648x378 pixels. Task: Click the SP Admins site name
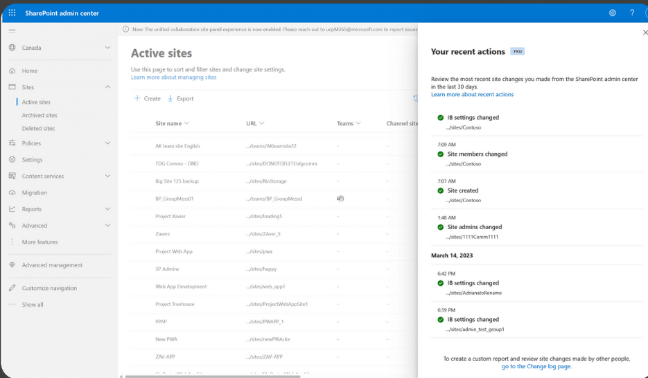167,269
